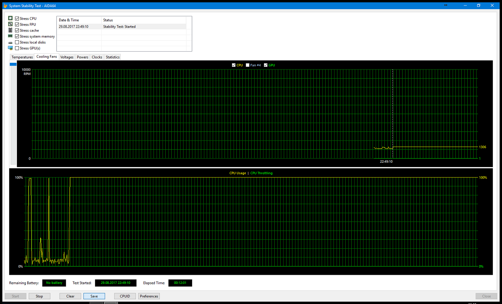502x304 pixels.
Task: Clear the test log and graphs
Action: pyautogui.click(x=70, y=296)
